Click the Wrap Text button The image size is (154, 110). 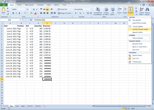pos(62,9)
